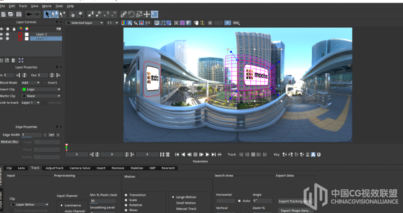Screen dimensions: 403x213
Task: Open the Movie menu
Action: click(46, 6)
